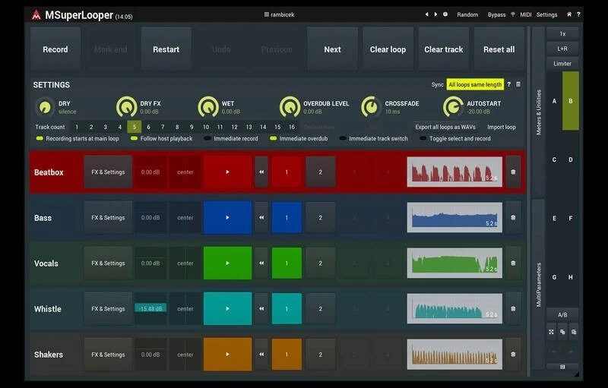Click Export all loops as WAVs
Screen dimensions: 608x388
445,127
